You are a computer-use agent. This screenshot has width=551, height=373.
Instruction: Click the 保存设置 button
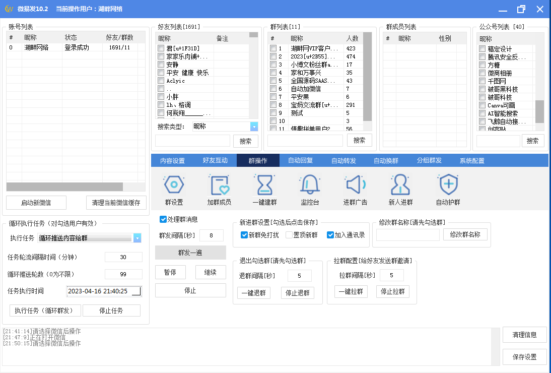point(525,357)
